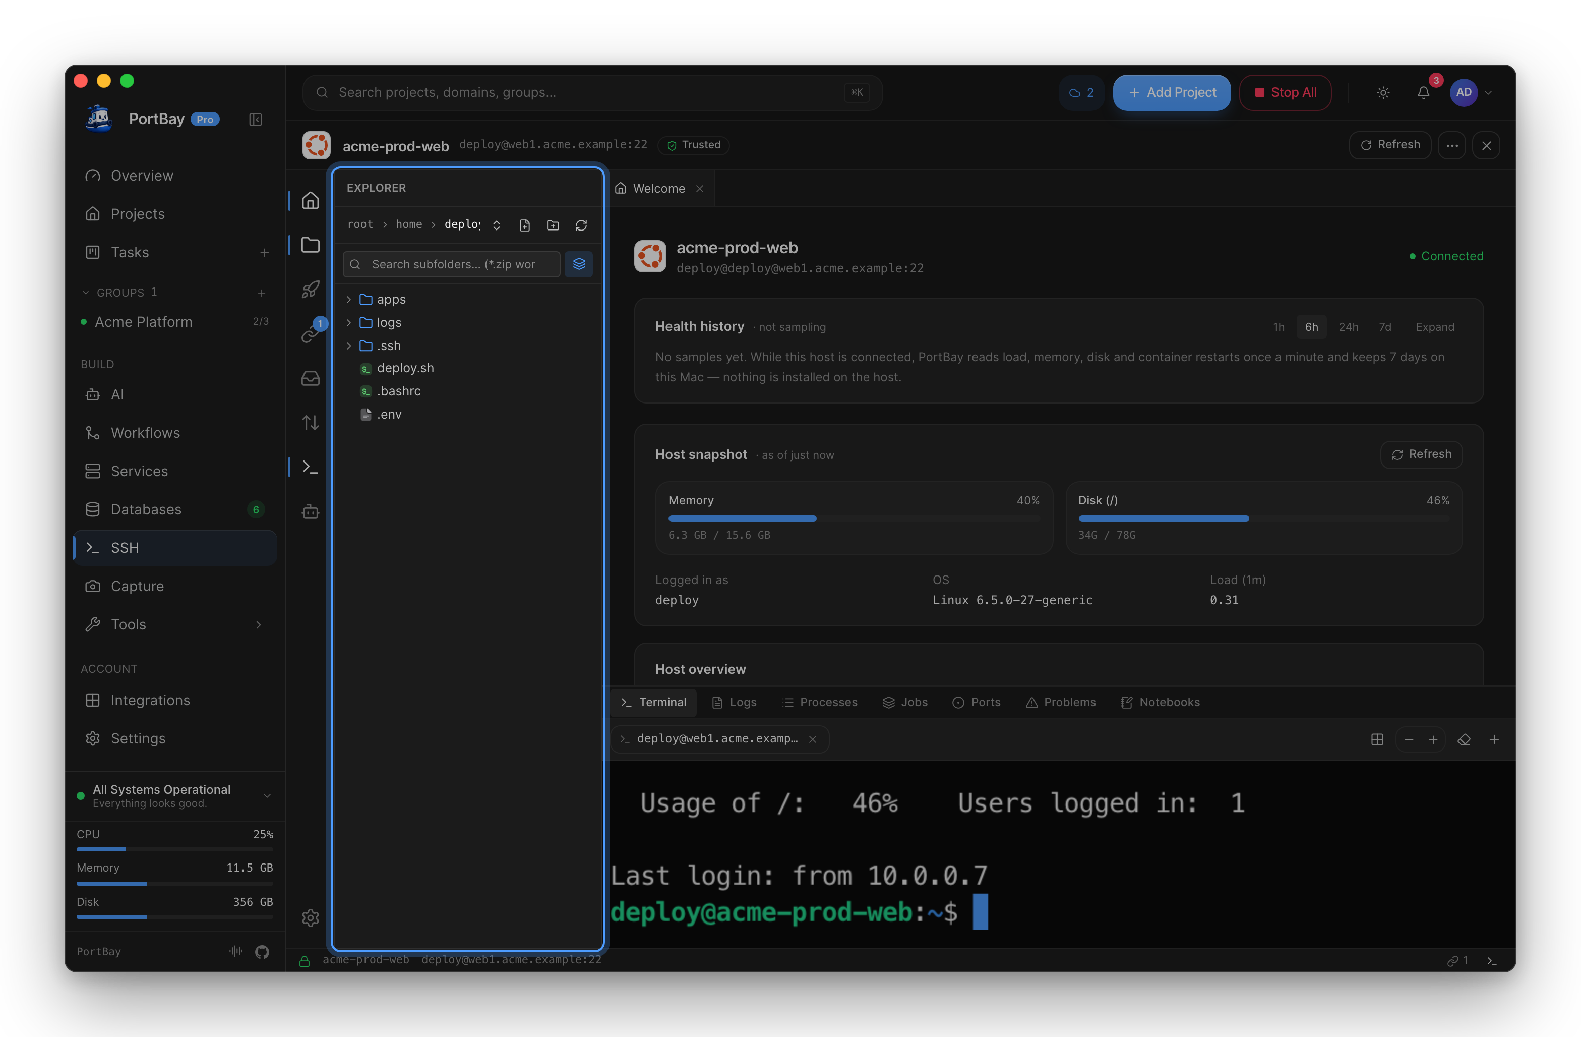Open the transfers up-down arrows icon
1581x1037 pixels.
coord(310,423)
